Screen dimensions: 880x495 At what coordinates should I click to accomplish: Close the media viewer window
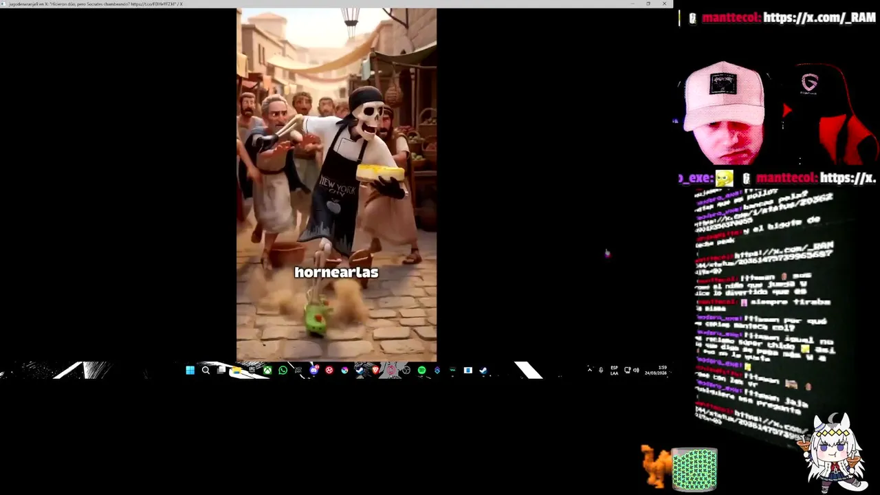click(664, 4)
